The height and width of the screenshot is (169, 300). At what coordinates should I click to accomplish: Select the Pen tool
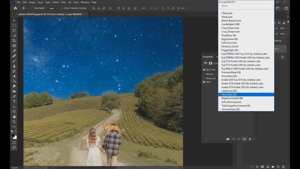click(x=14, y=96)
